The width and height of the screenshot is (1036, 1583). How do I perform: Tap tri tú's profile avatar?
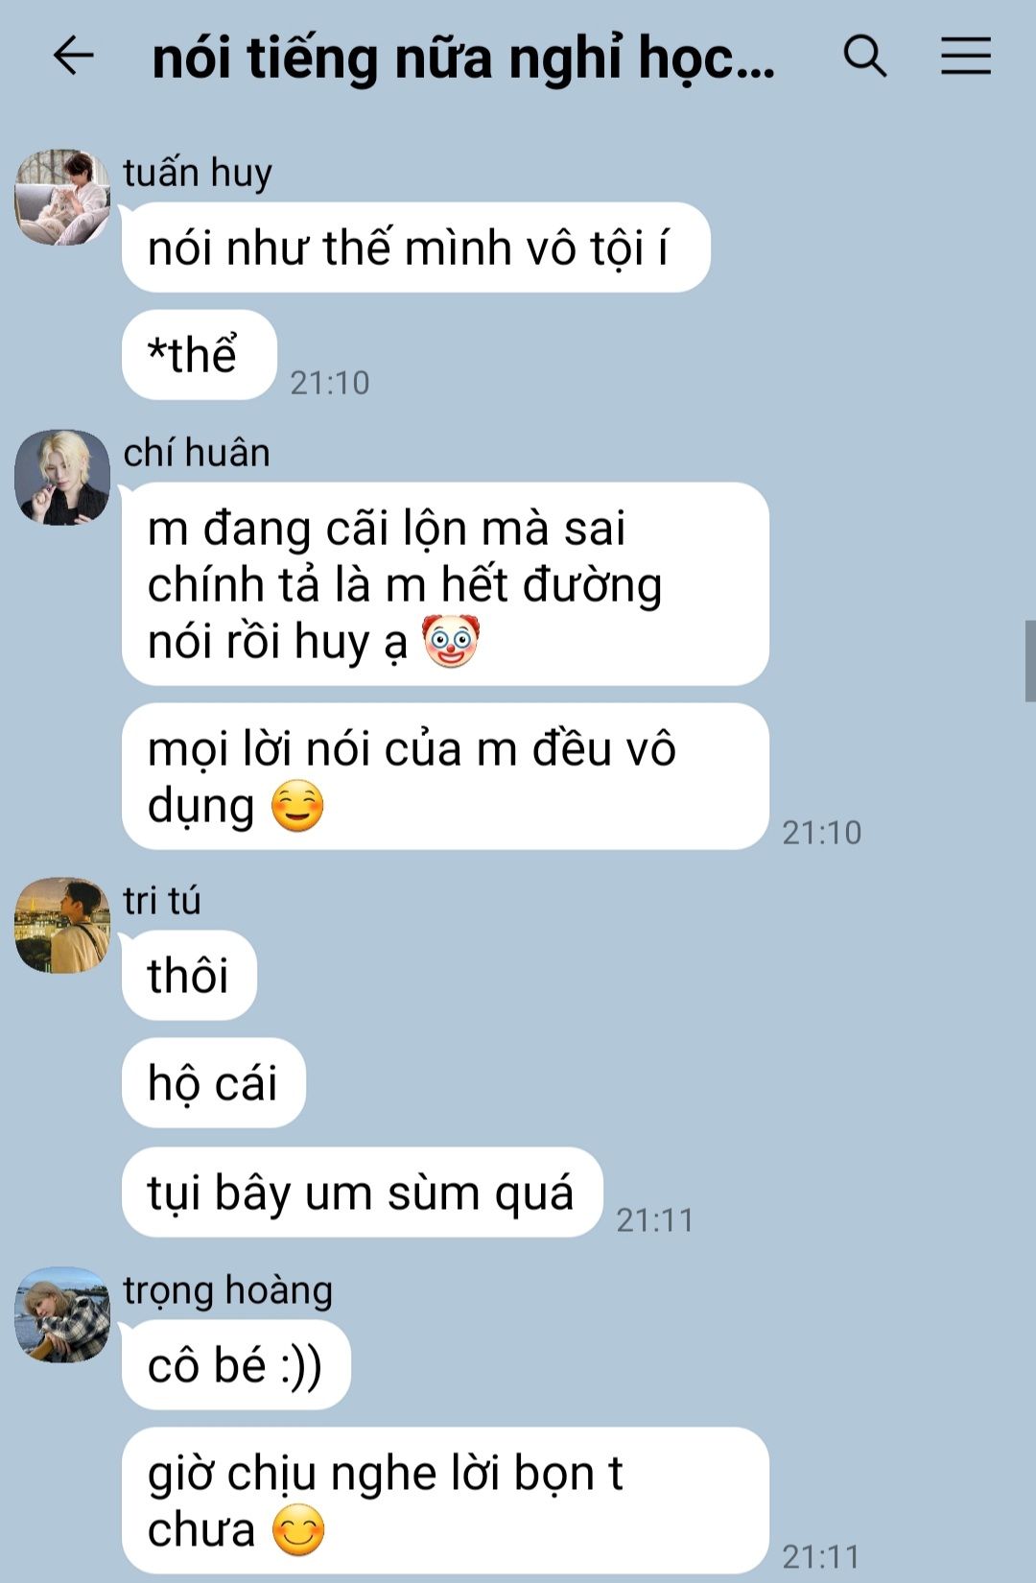click(x=62, y=925)
